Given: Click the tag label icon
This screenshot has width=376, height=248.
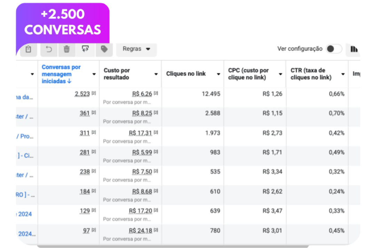Looking at the screenshot, I should click(104, 49).
